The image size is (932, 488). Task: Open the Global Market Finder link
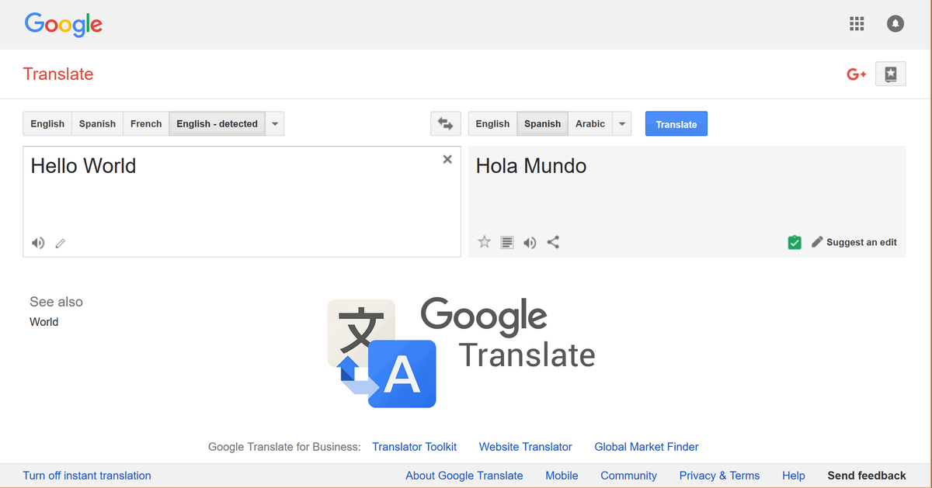click(647, 447)
